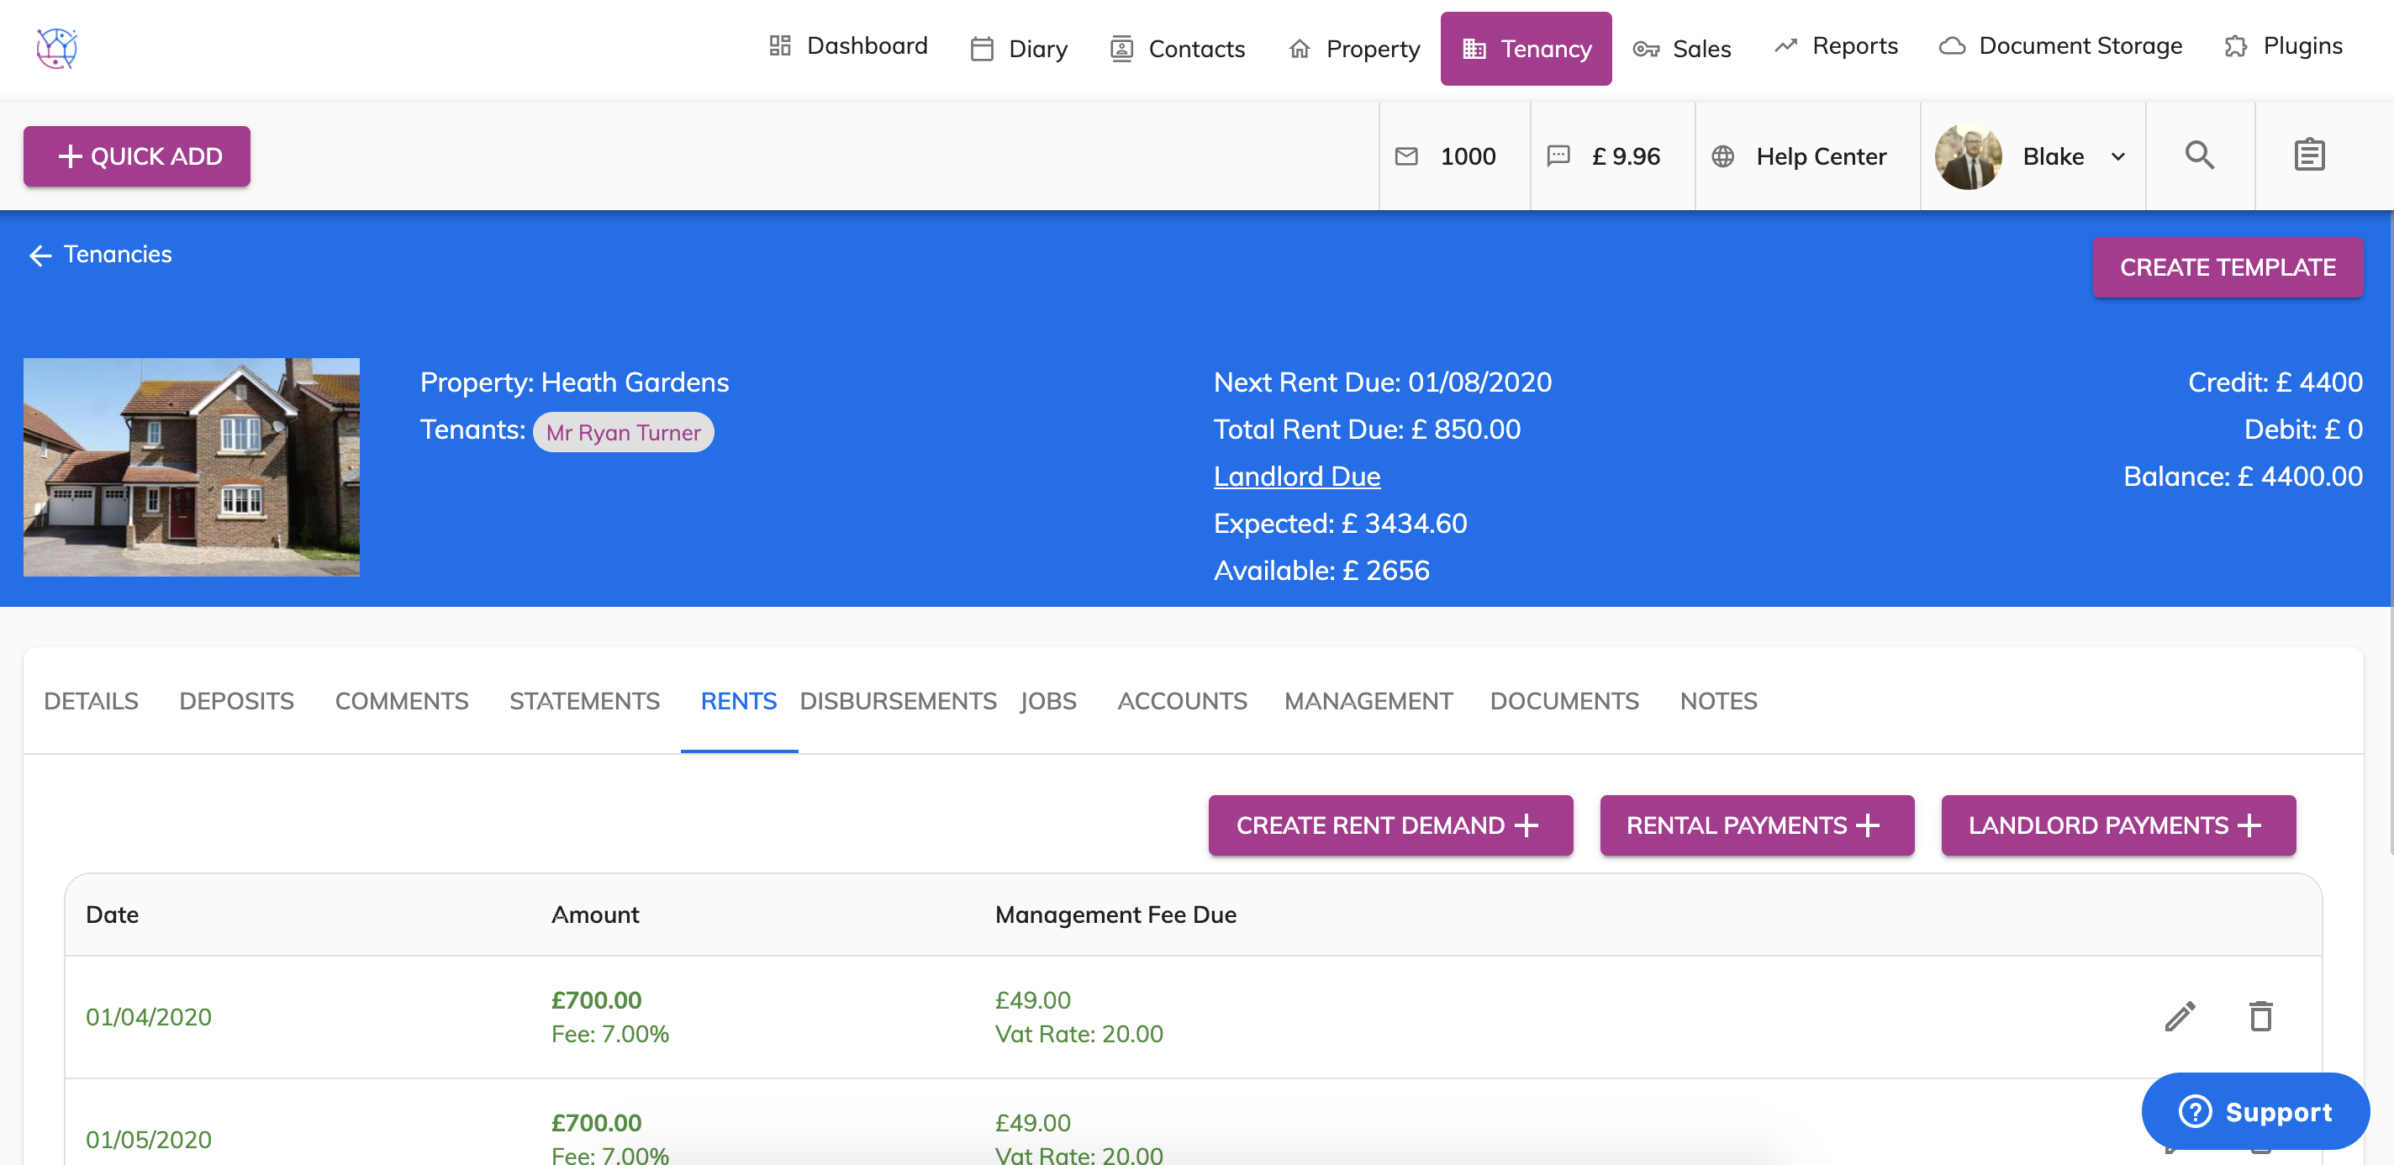
Task: Switch to the Deposits tab
Action: pos(236,700)
